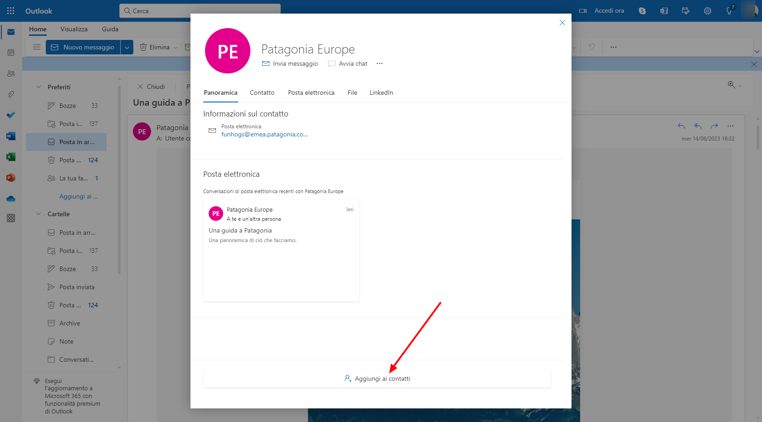762x422 pixels.
Task: Collapse the Preferiti folder group
Action: (x=39, y=87)
